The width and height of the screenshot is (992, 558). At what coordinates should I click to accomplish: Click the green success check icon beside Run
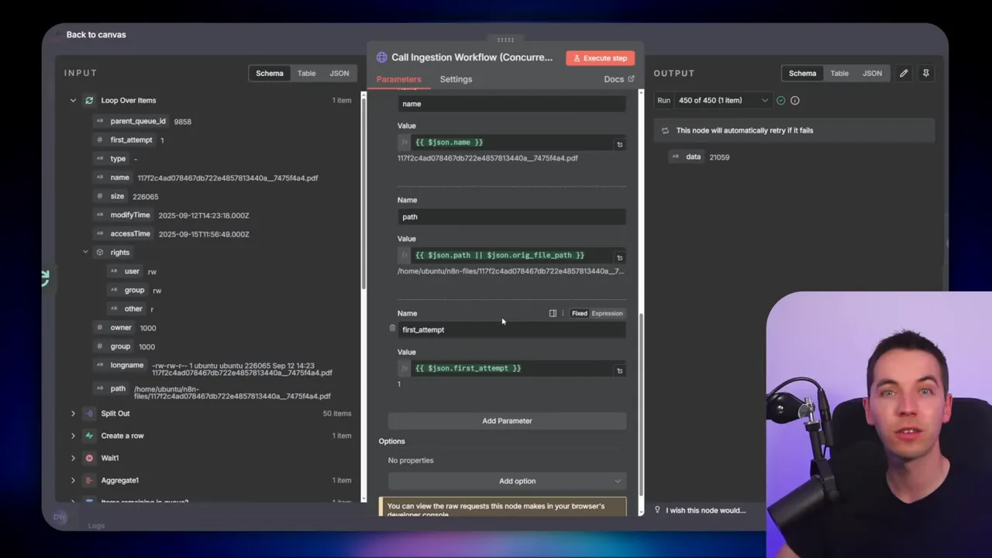click(780, 100)
